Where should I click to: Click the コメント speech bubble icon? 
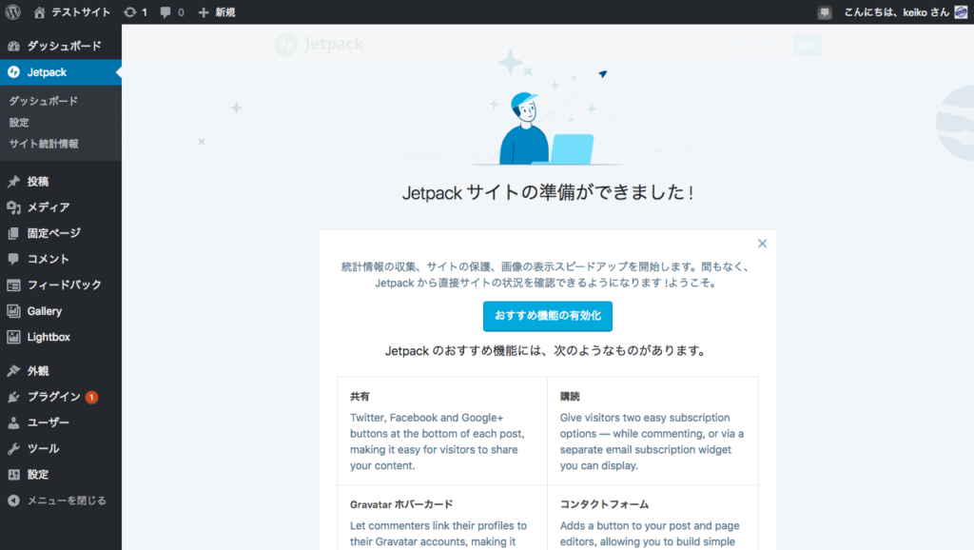click(x=13, y=259)
